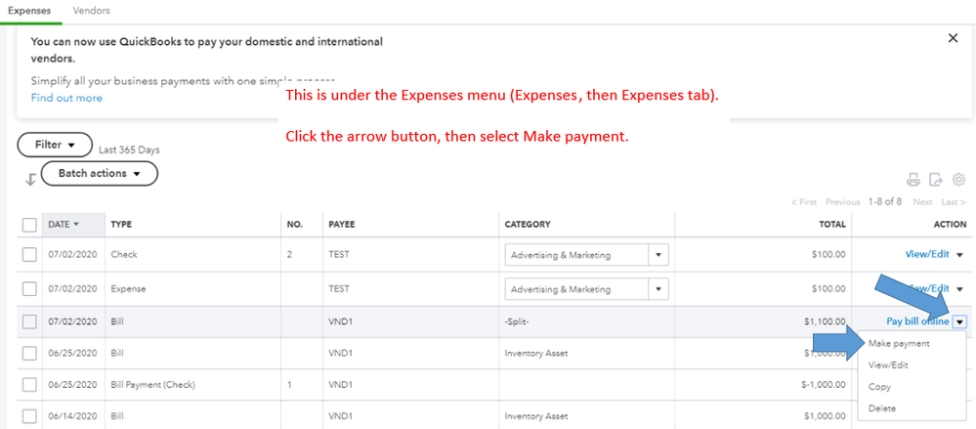This screenshot has height=429, width=976.
Task: Check the box for the 07/02/2020 Expense row
Action: point(29,289)
